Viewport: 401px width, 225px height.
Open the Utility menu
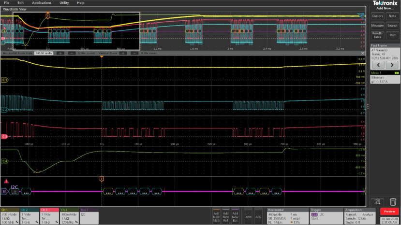click(64, 3)
